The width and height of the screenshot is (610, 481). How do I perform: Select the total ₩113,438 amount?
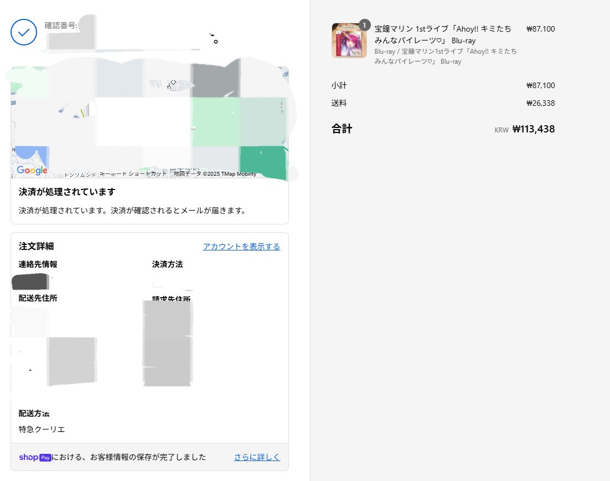pyautogui.click(x=534, y=129)
